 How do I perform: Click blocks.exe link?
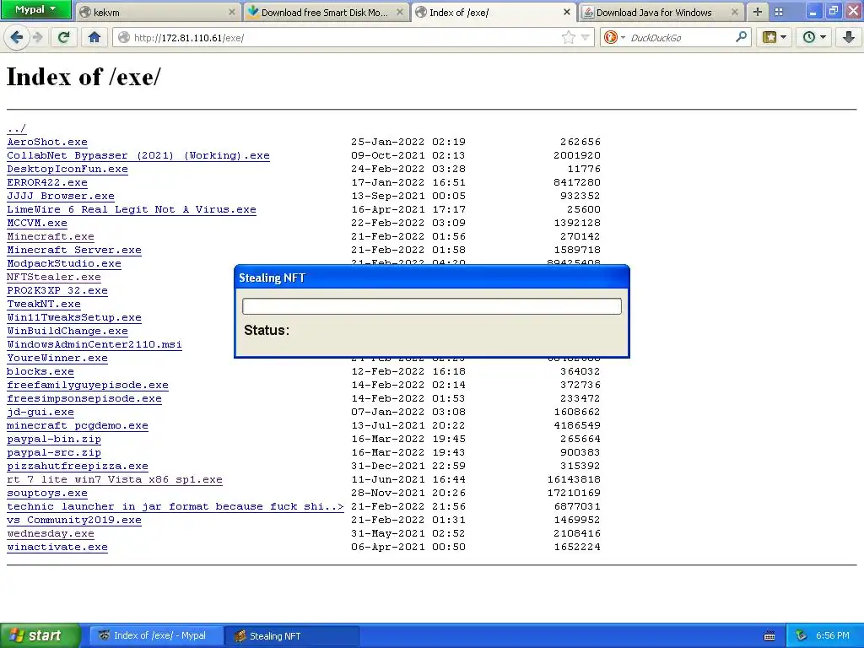coord(40,371)
